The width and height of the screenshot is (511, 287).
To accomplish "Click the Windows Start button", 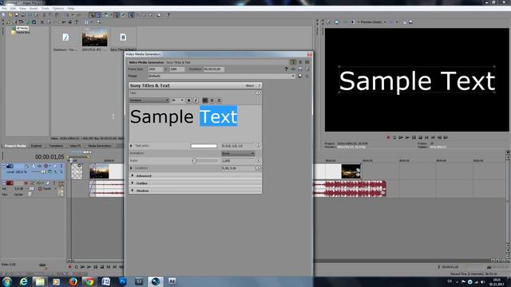I will pos(7,281).
